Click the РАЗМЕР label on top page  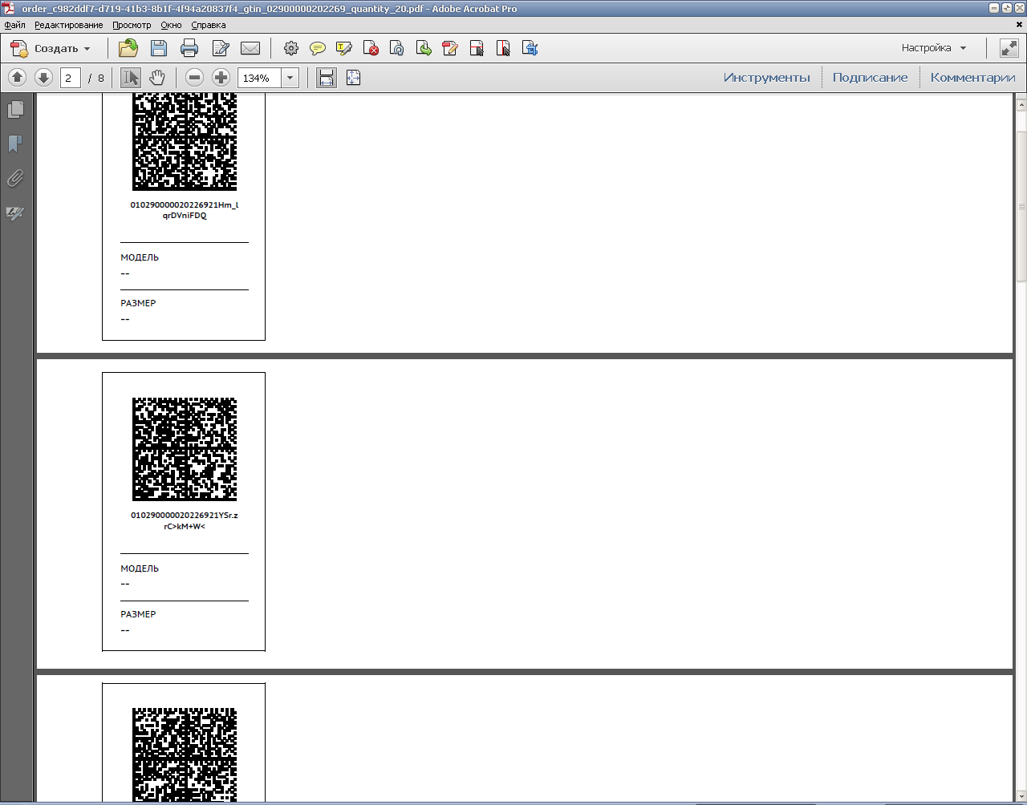pyautogui.click(x=138, y=304)
